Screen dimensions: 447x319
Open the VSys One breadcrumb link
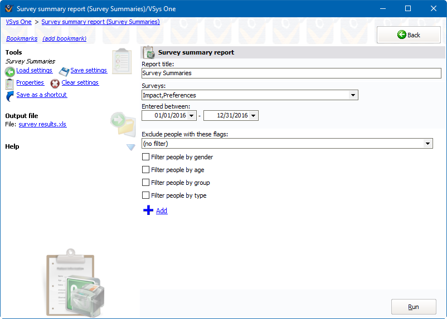pyautogui.click(x=19, y=22)
